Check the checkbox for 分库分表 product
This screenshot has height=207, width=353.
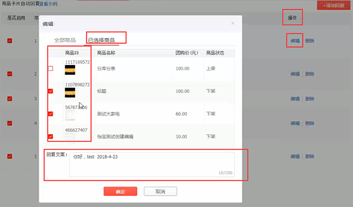click(x=51, y=68)
